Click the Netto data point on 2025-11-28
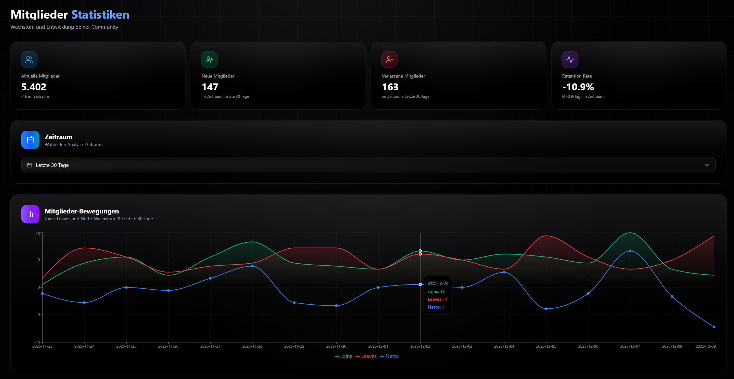This screenshot has height=379, width=734. pyautogui.click(x=252, y=266)
